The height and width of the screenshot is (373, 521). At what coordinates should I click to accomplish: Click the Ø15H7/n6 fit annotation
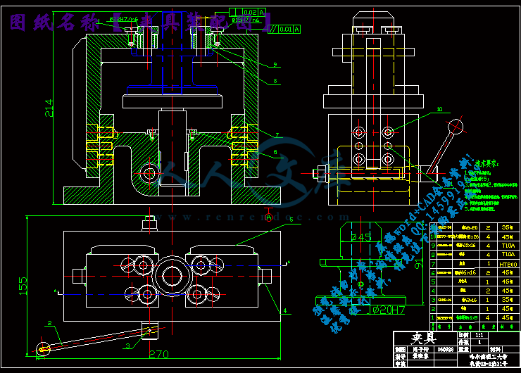(246, 20)
